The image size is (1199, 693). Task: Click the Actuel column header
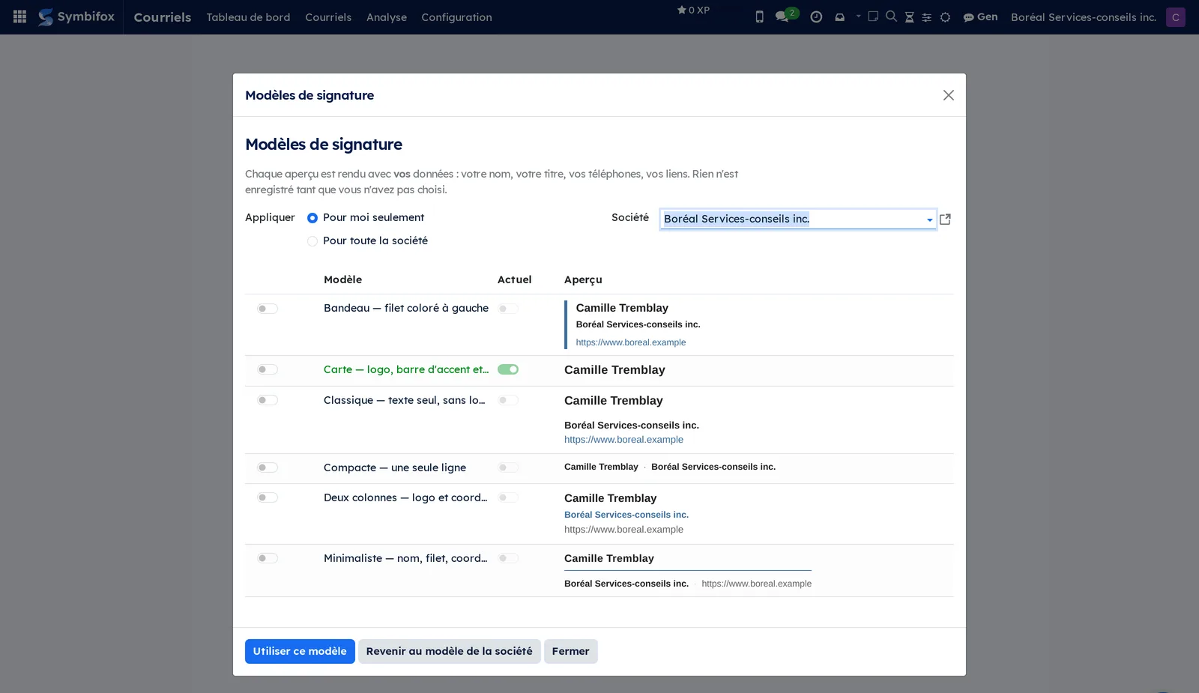click(x=514, y=279)
